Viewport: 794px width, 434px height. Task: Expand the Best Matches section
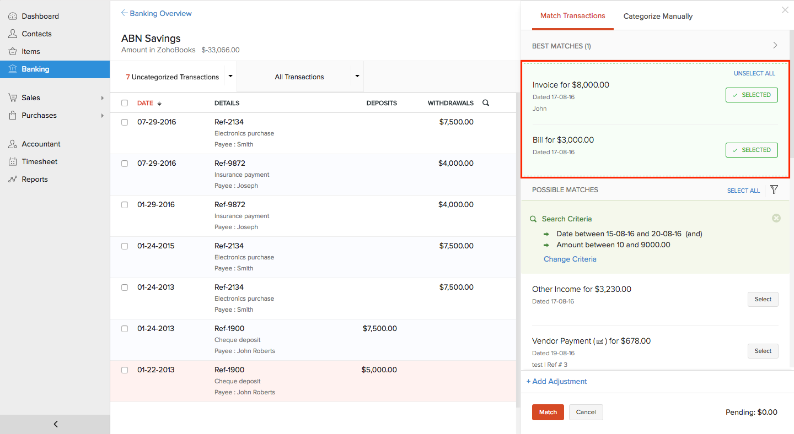tap(775, 46)
